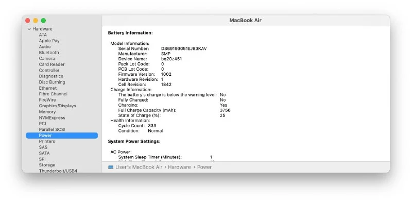The image size is (412, 202).
Task: Click serial number D869193051EJ83KAV
Action: [184, 48]
